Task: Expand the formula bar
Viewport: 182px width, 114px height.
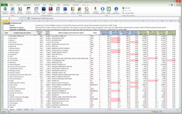Action: click(x=180, y=18)
